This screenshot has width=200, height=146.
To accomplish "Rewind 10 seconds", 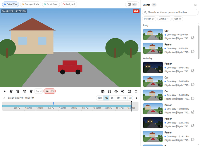I will [x=18, y=91].
